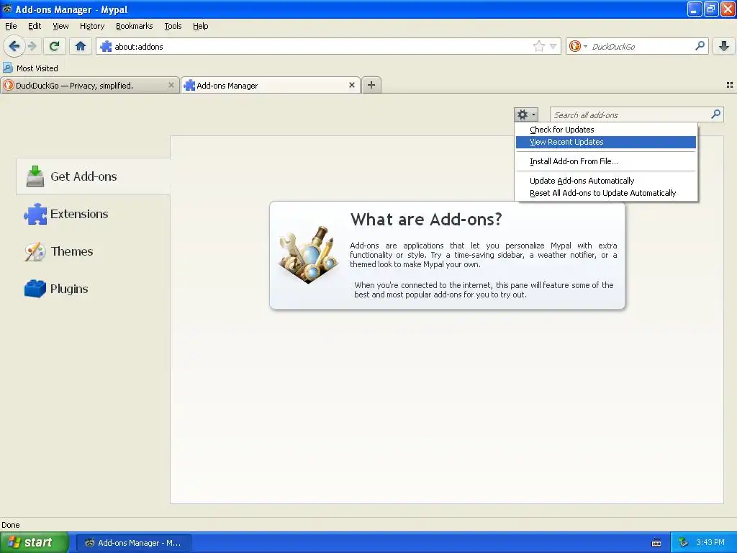Open the URL history dropdown arrow
This screenshot has width=737, height=553.
coord(553,47)
